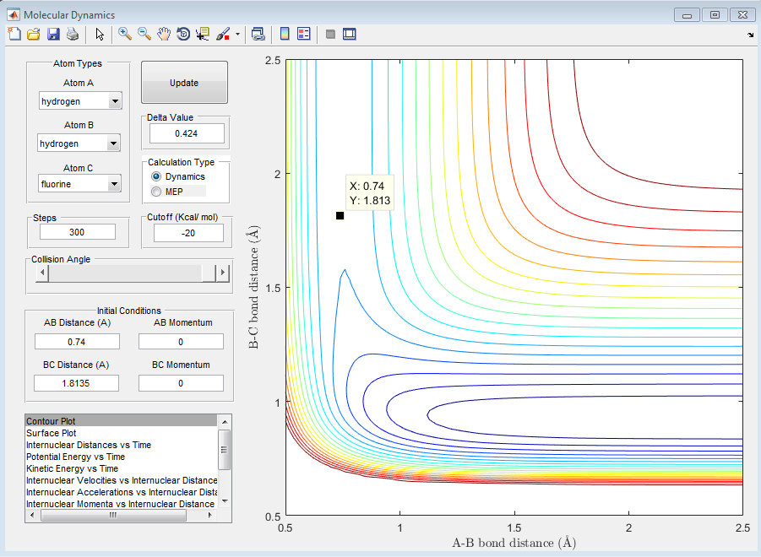Toggle the Data Cursor tool
The image size is (761, 557).
(203, 34)
